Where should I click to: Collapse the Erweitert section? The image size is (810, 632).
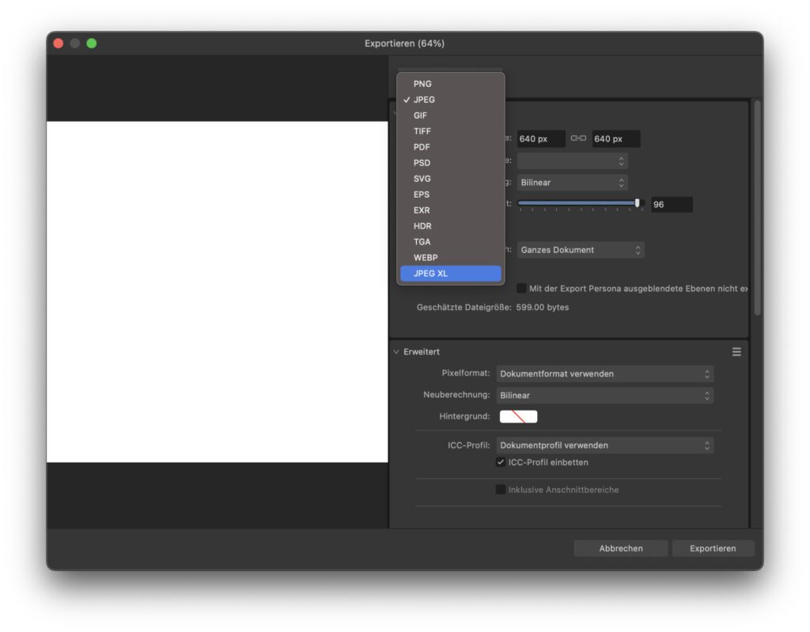pyautogui.click(x=395, y=351)
